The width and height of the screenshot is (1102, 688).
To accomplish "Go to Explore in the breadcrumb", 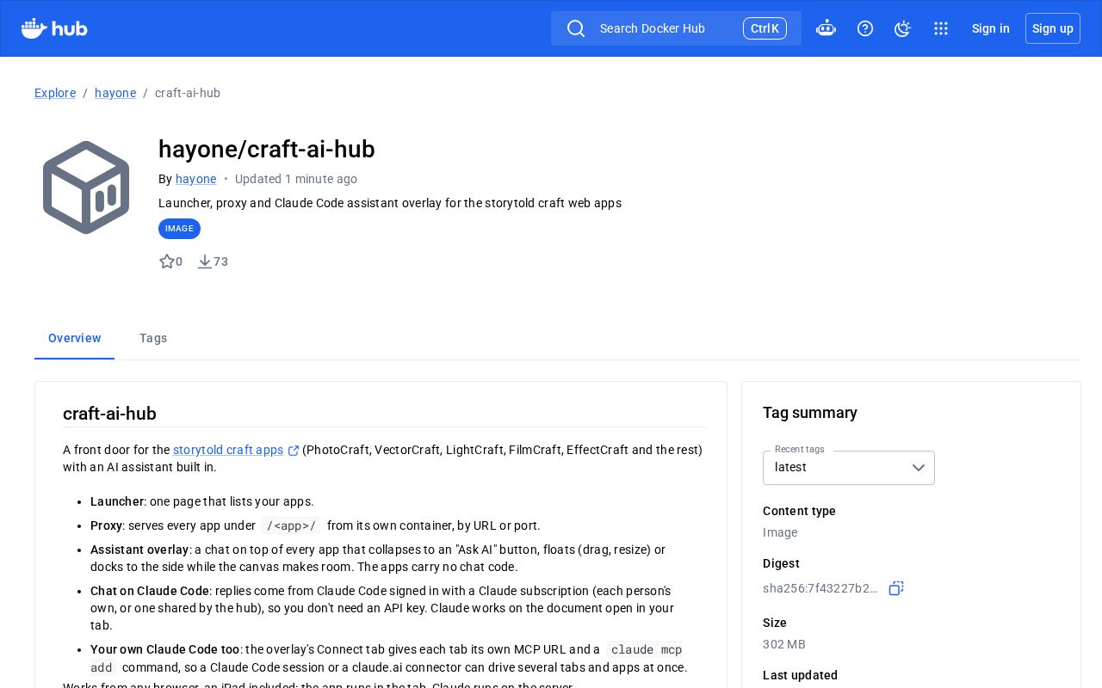I will coord(55,93).
